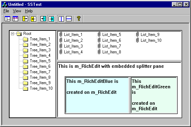
Task: Select Tree_Item_8 in the tree
Action: tap(40, 77)
